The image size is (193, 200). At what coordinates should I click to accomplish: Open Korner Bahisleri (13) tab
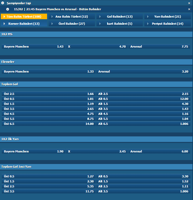(24, 24)
